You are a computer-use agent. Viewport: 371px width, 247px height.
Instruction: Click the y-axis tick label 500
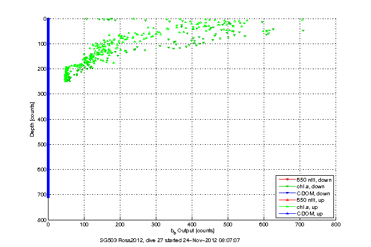coord(41,144)
